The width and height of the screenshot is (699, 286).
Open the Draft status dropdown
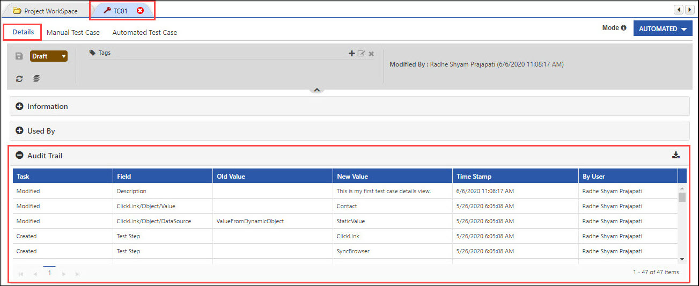click(x=48, y=56)
